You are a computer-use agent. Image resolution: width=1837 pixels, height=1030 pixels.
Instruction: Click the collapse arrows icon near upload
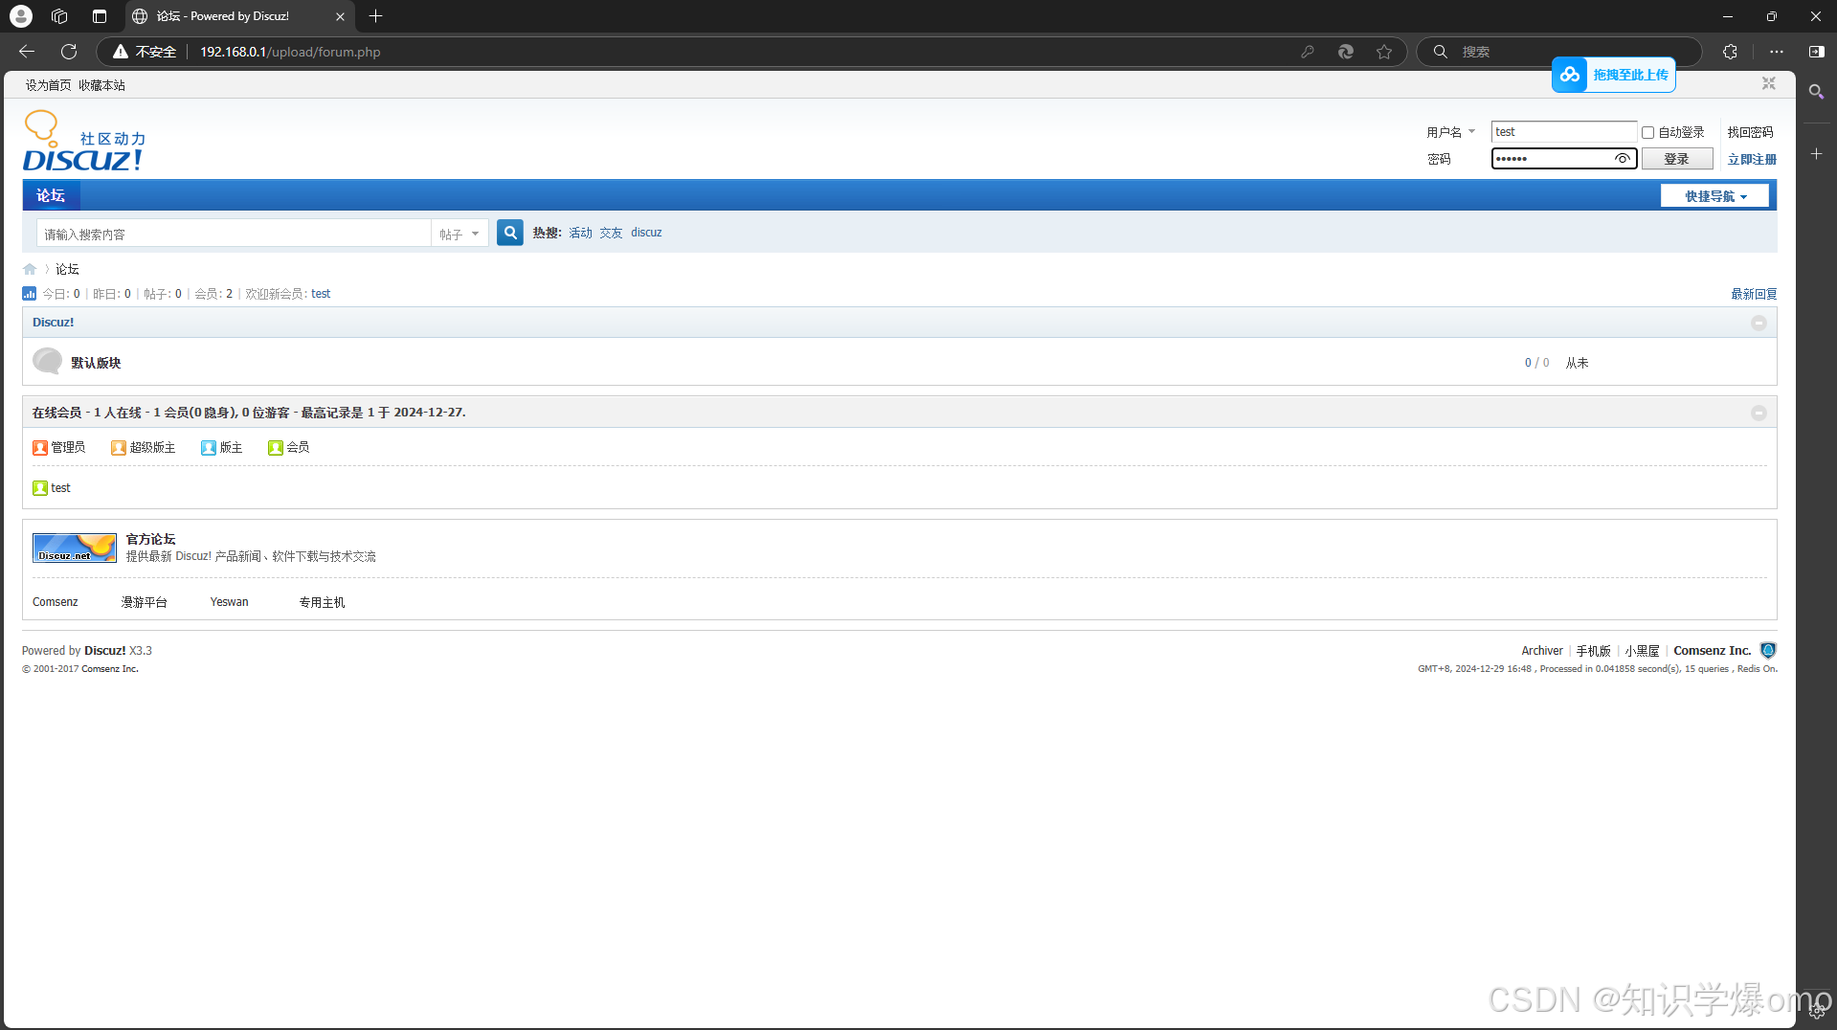click(x=1768, y=83)
